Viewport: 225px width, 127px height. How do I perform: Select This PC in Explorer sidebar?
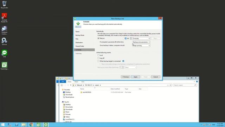coord(66,102)
